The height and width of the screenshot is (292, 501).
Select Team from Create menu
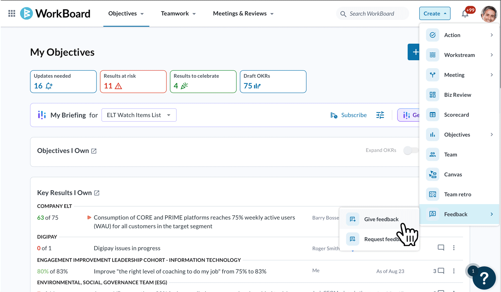click(x=459, y=154)
